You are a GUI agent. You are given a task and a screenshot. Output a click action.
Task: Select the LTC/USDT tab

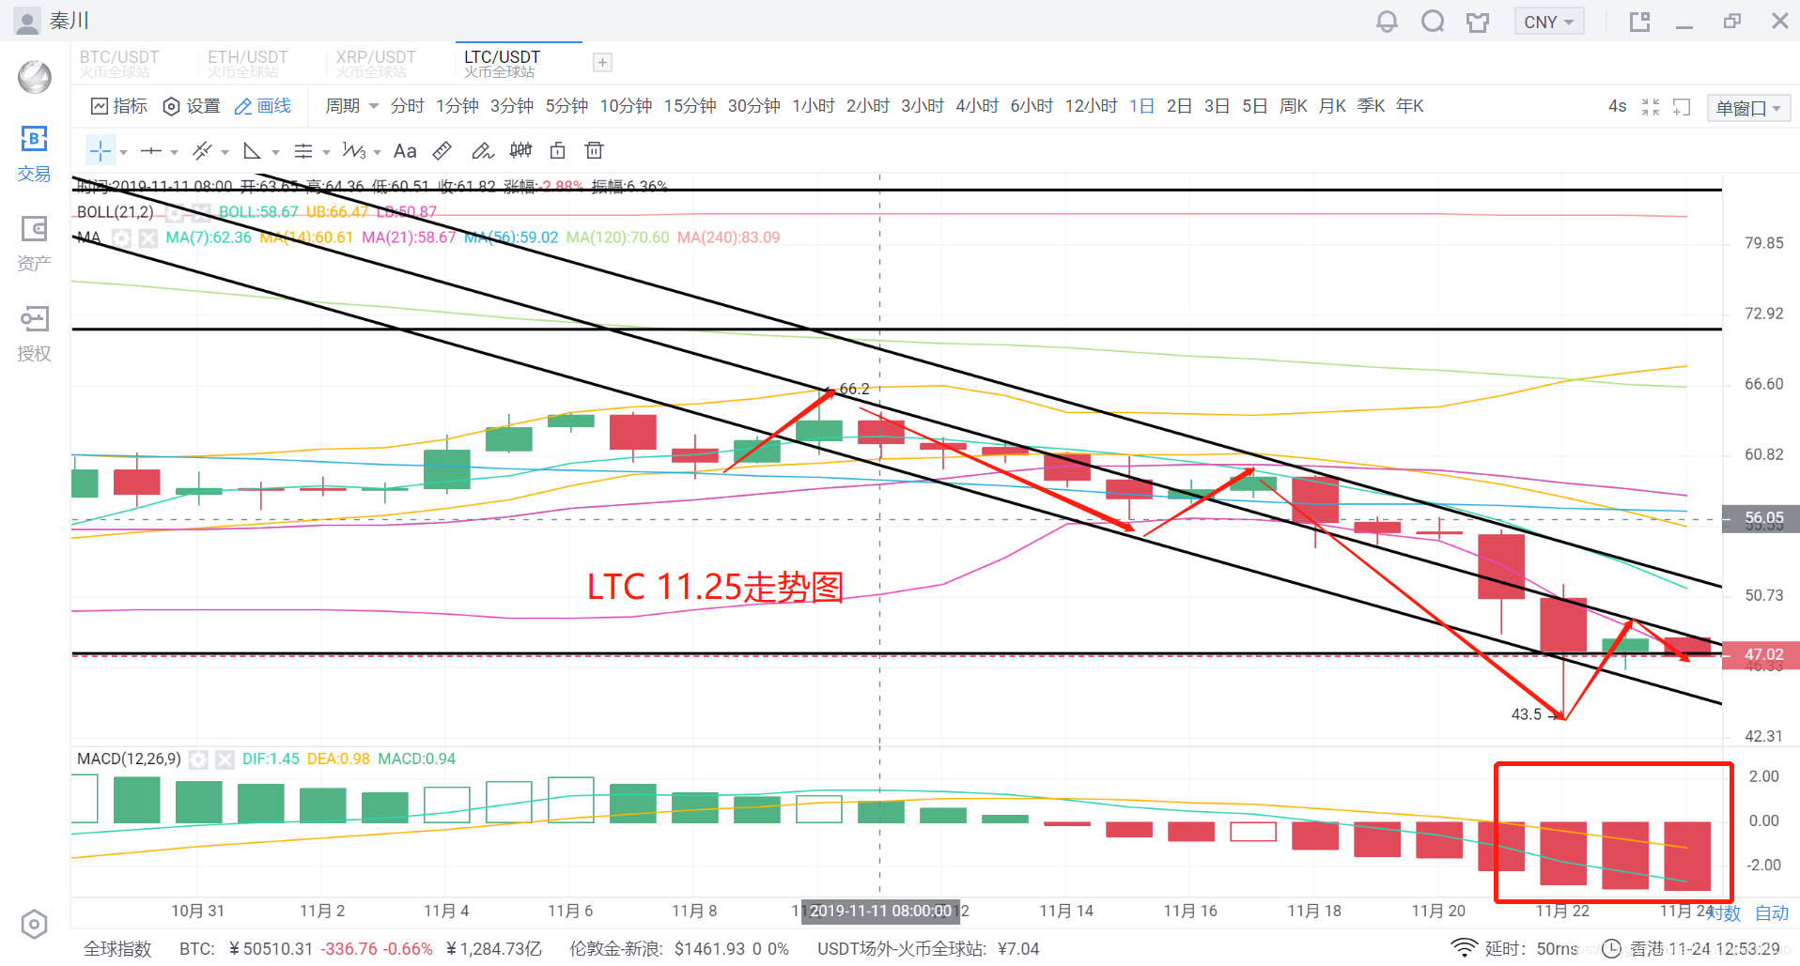519,63
